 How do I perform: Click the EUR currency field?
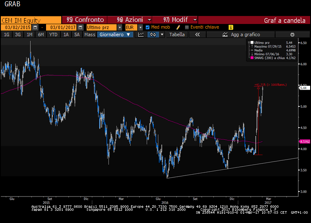[x=131, y=27]
